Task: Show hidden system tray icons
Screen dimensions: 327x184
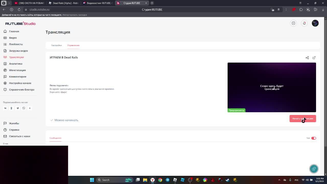Action: point(279,180)
